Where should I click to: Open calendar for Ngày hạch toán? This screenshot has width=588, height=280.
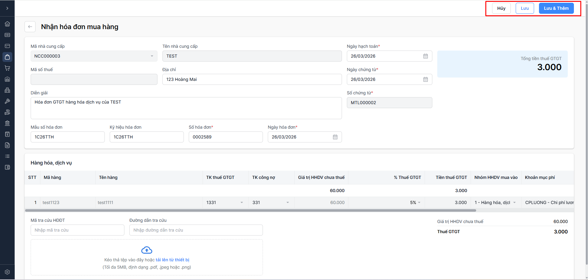(425, 56)
